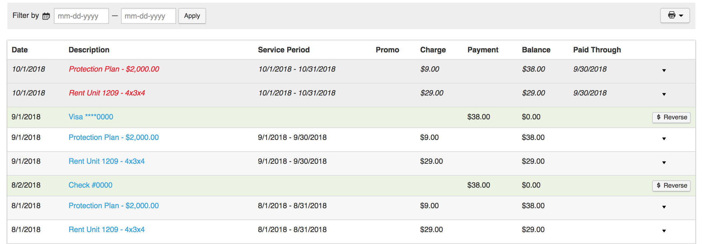
Task: Open the Check #0000 payment link
Action: [90, 185]
